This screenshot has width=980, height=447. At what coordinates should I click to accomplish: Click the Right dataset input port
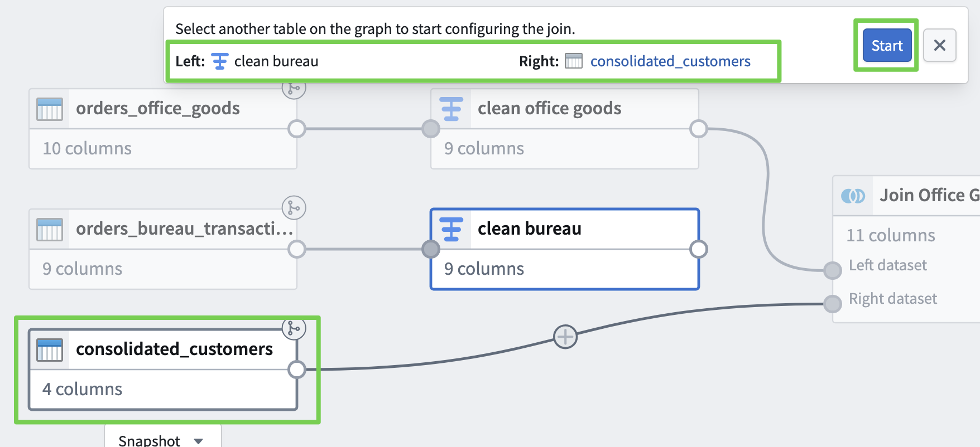832,304
